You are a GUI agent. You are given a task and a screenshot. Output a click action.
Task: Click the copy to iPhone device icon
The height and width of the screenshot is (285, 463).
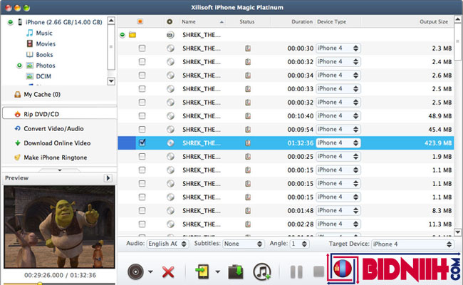click(x=202, y=271)
